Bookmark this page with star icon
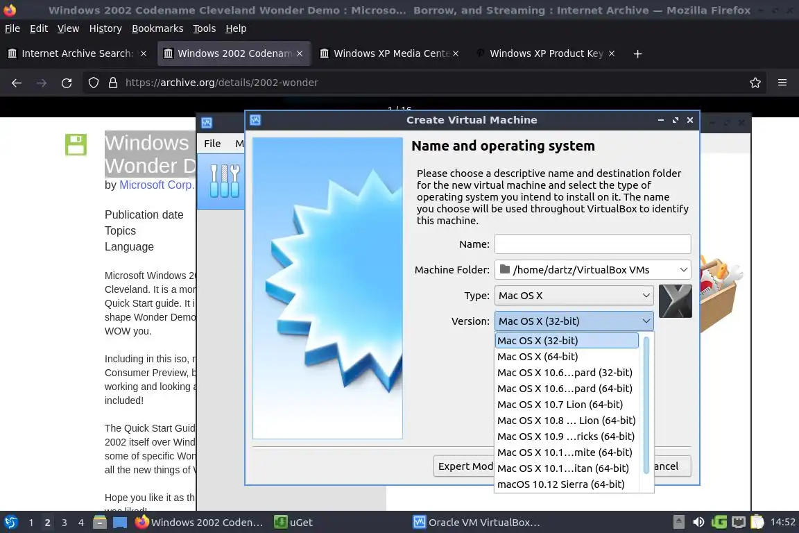 [755, 83]
